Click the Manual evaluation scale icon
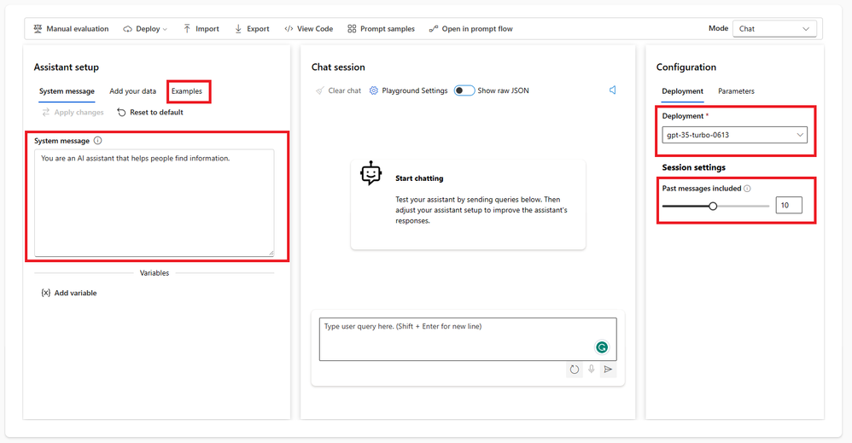The image size is (852, 443). [38, 29]
